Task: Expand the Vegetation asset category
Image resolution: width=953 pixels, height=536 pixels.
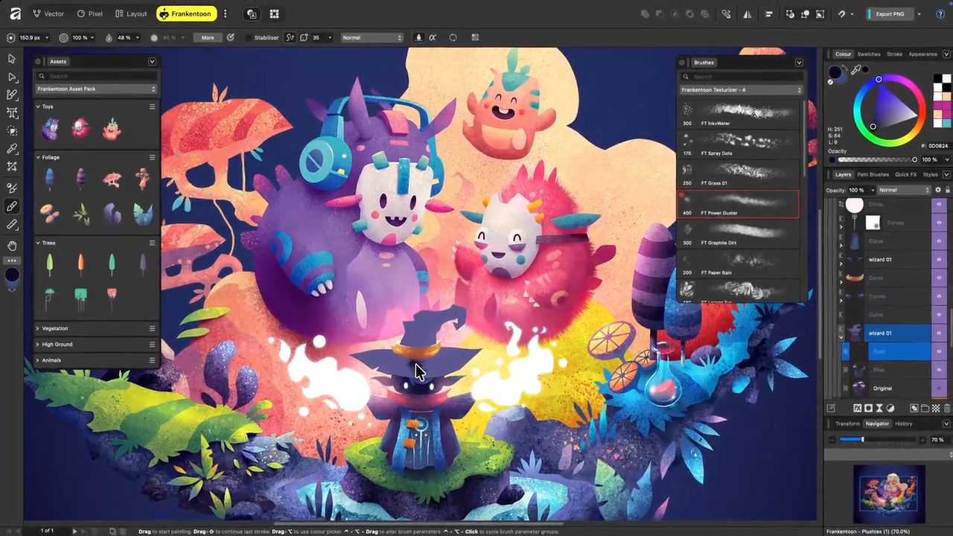Action: coord(38,328)
